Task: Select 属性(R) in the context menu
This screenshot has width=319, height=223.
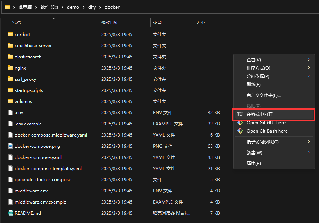Action: (x=253, y=164)
